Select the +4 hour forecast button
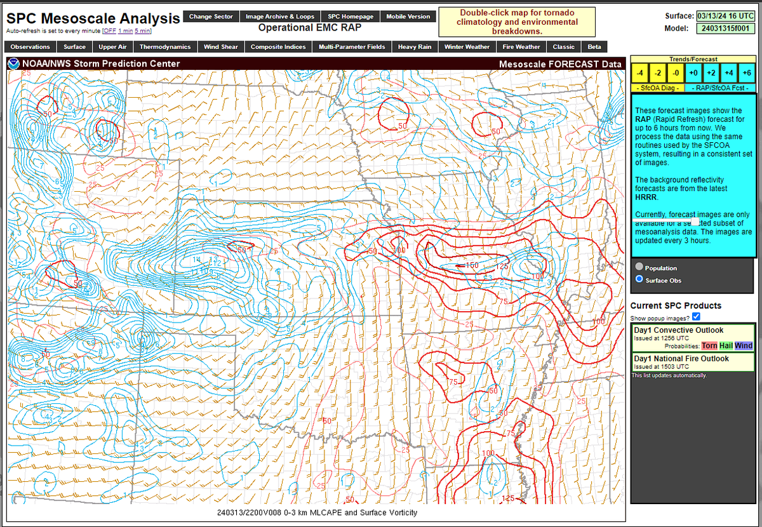The width and height of the screenshot is (762, 527). [x=729, y=73]
